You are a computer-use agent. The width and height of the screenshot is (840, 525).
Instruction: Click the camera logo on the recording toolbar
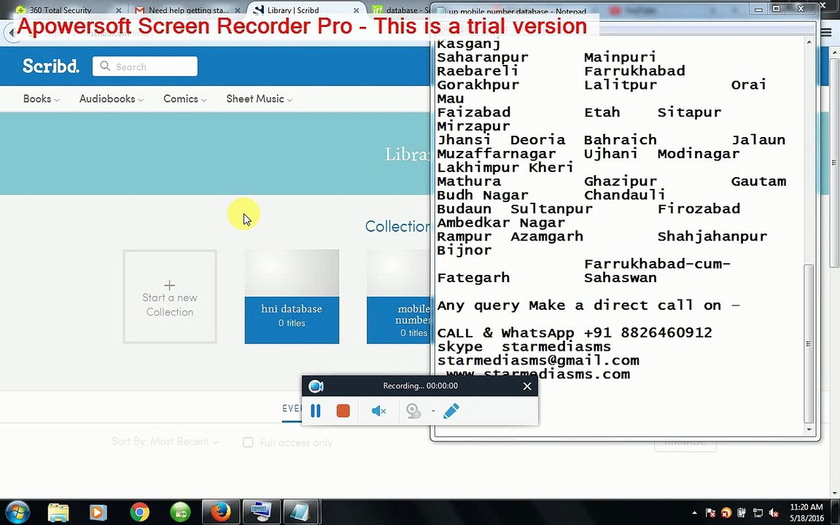click(316, 386)
